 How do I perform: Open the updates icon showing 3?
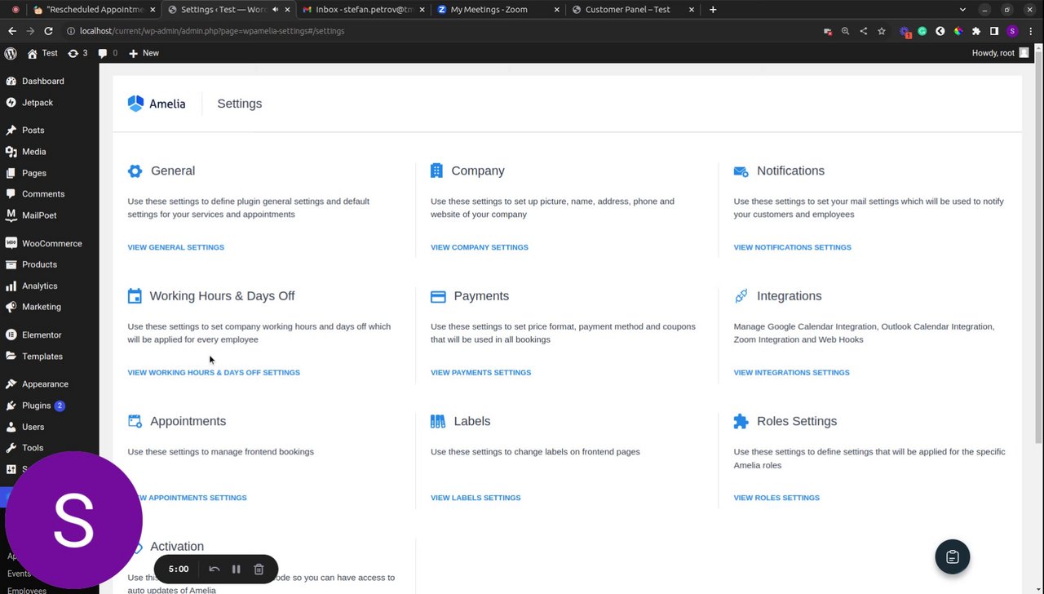click(77, 53)
